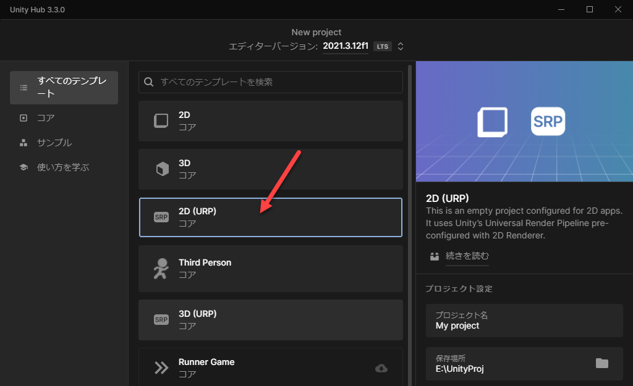Click the 3D template cube icon
This screenshot has height=386, width=633.
pyautogui.click(x=163, y=169)
